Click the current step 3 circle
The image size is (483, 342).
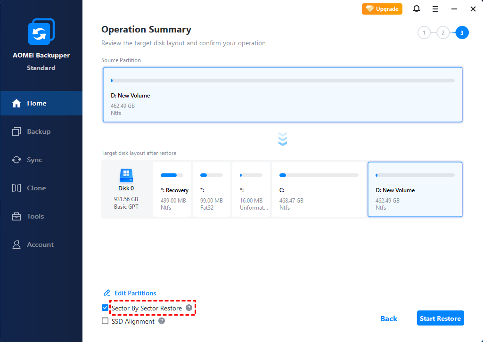click(462, 33)
